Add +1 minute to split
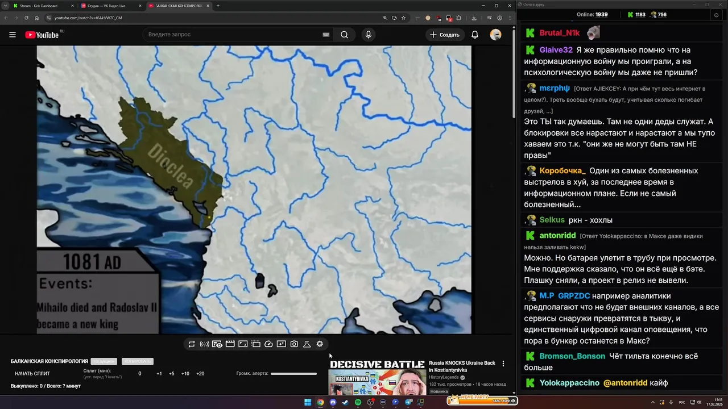Image resolution: width=728 pixels, height=409 pixels. point(159,374)
